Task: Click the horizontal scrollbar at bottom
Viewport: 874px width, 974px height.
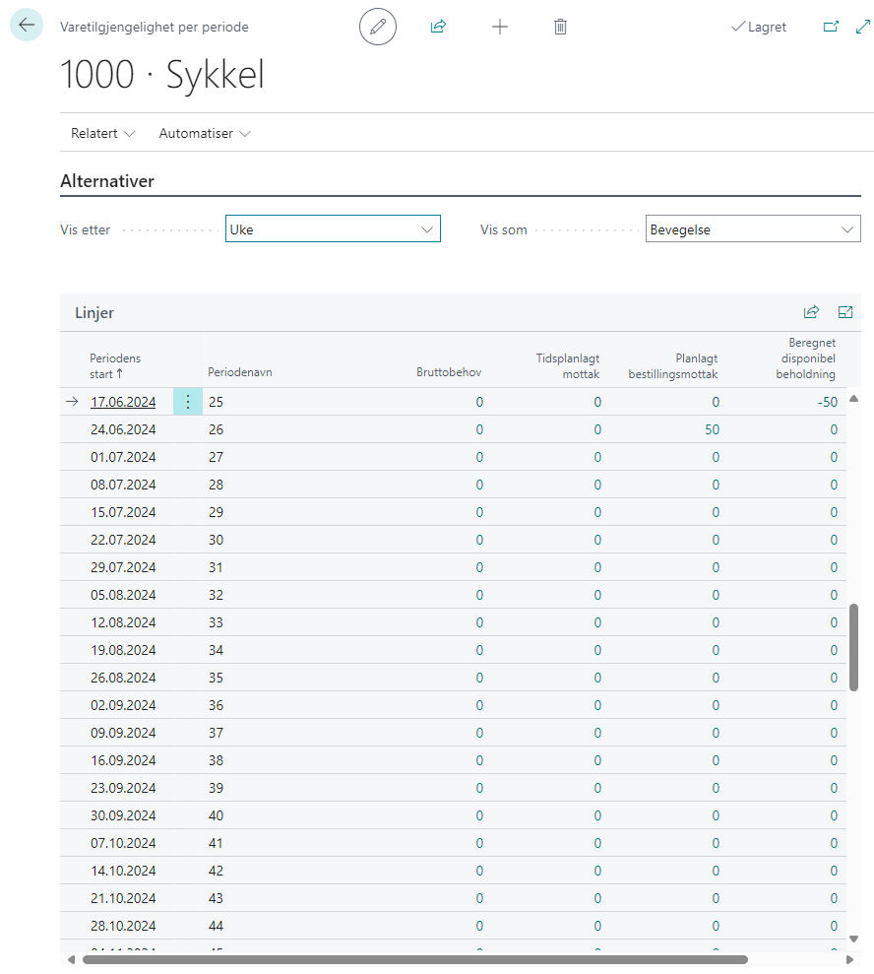Action: [413, 959]
